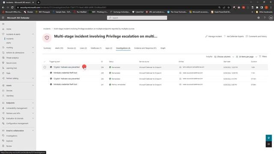Open the Email & collaboration Investigations item
The image size is (274, 154).
pos(12,136)
